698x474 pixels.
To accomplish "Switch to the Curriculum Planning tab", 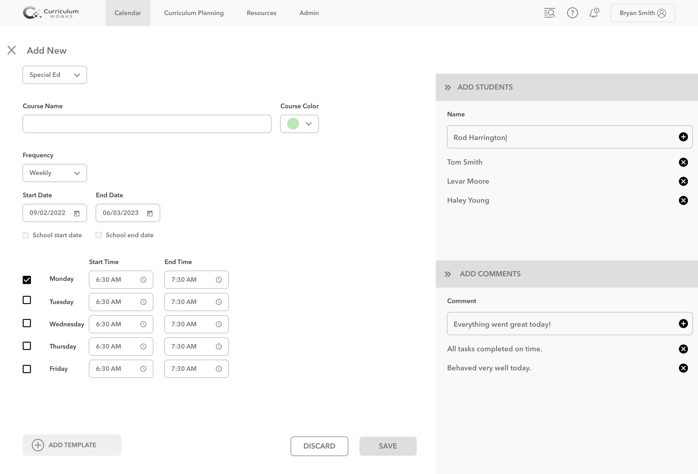I will [194, 13].
